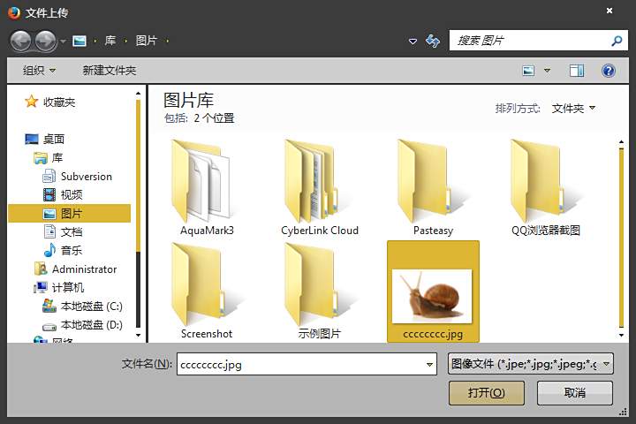
Task: Select 文档 library in tree
Action: point(72,232)
